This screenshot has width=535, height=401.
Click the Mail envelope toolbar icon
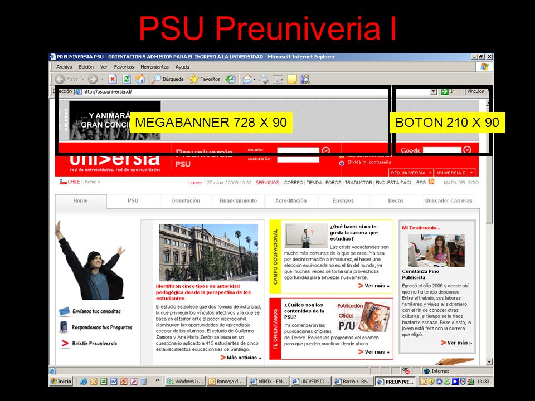[247, 80]
